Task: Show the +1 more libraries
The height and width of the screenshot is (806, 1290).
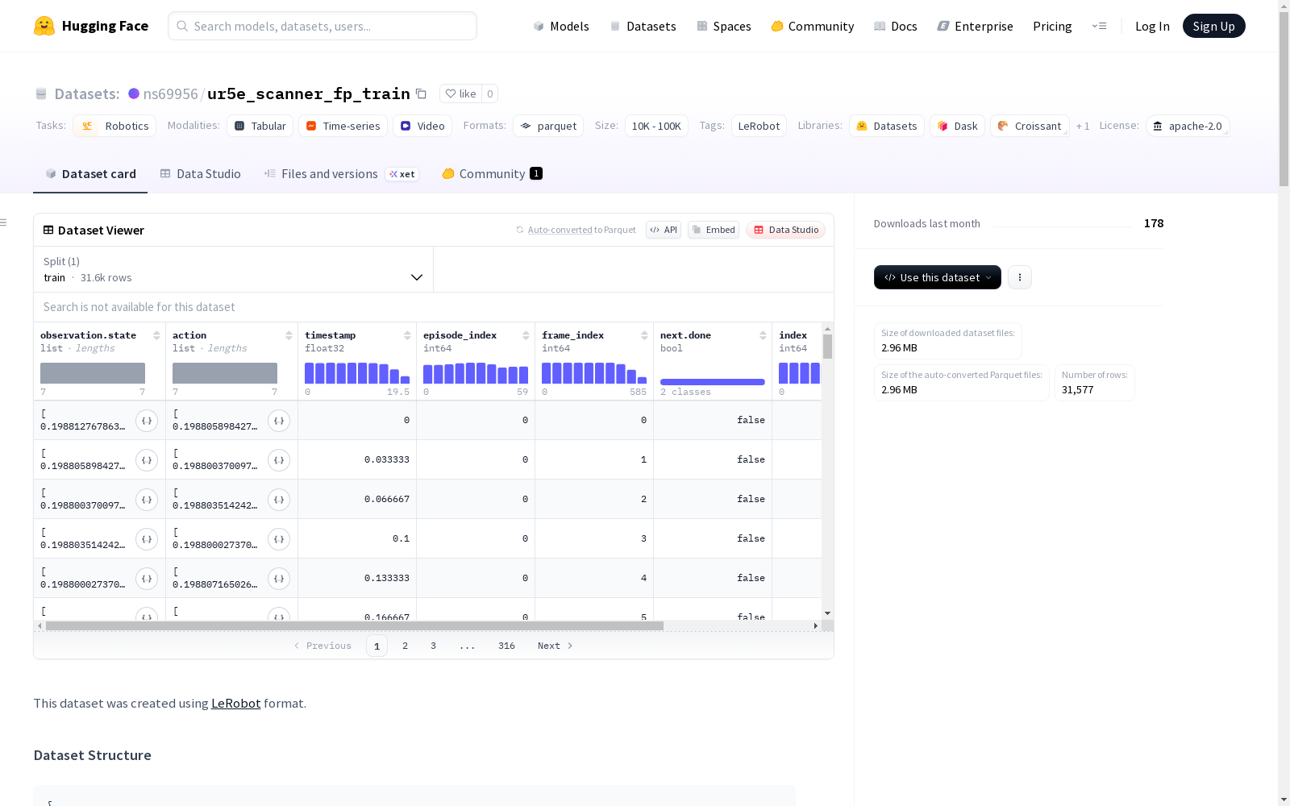Action: coord(1083,126)
